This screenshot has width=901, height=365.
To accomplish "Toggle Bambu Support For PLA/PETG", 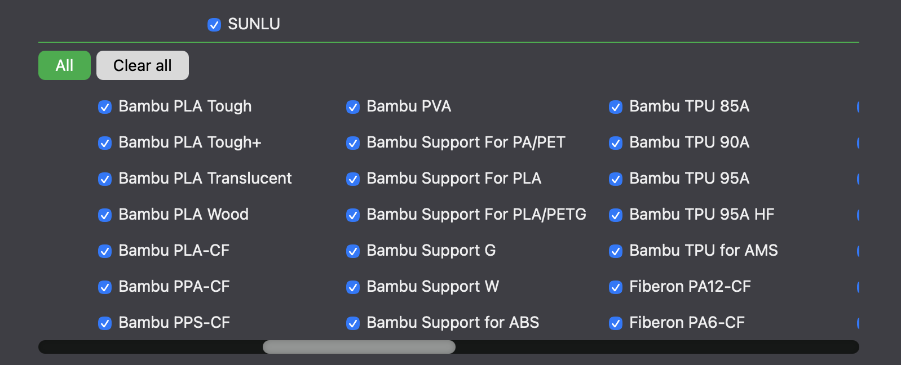I will pos(353,215).
